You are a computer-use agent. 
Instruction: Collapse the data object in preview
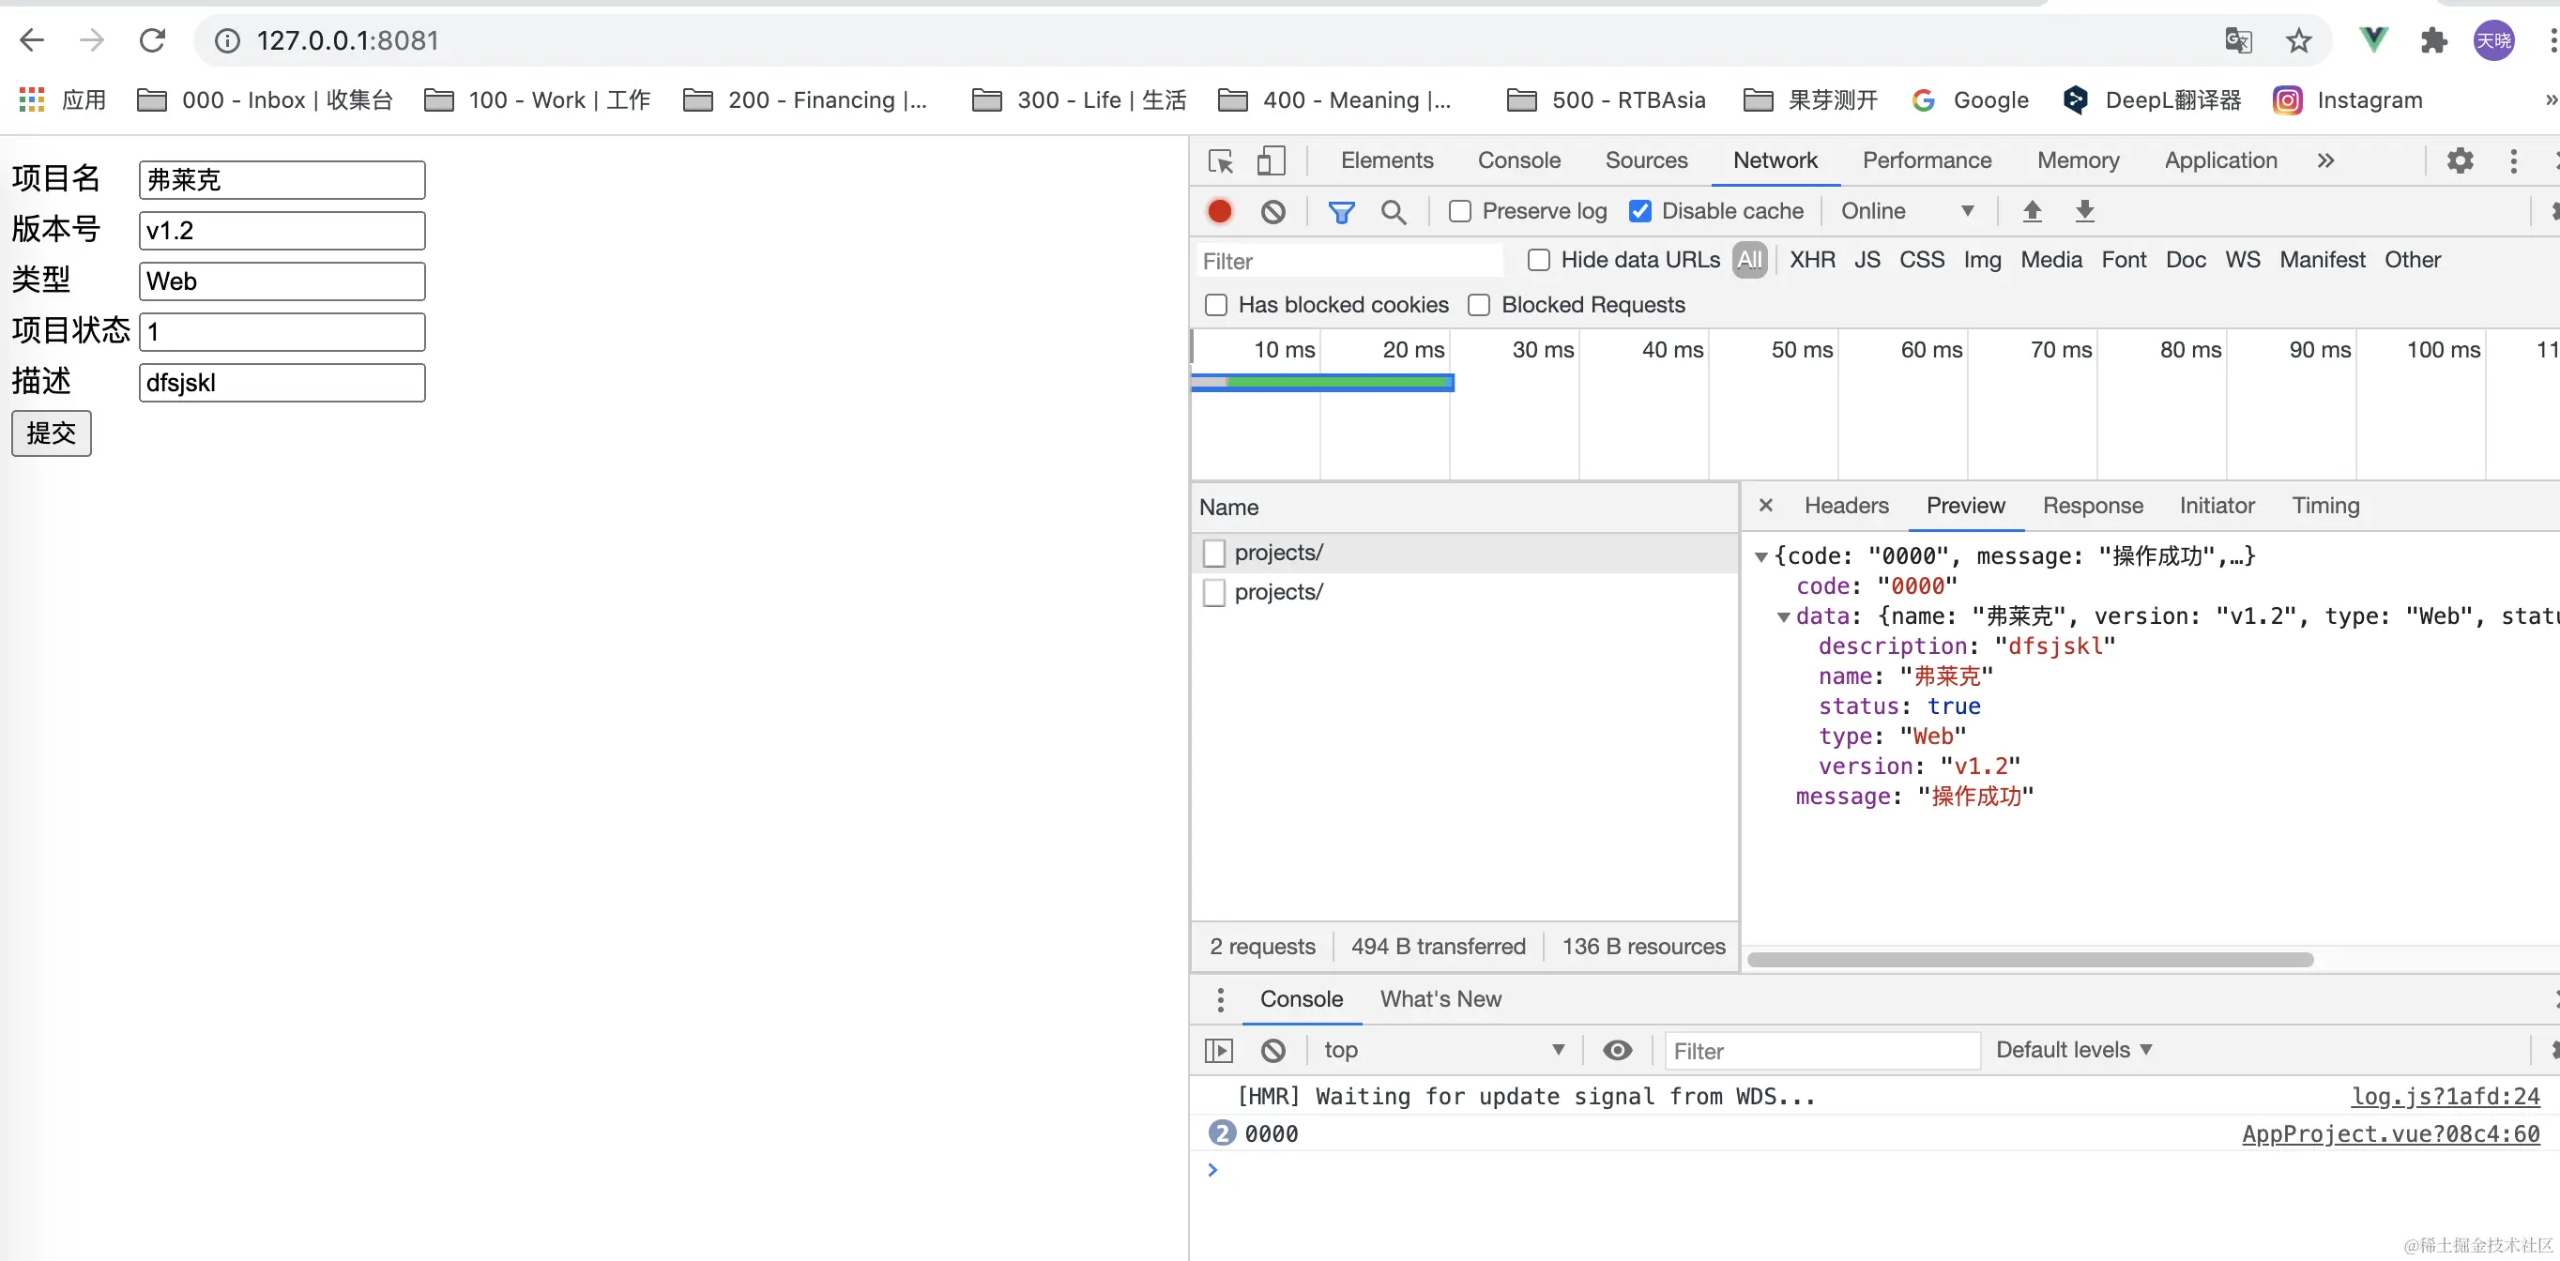tap(1784, 617)
